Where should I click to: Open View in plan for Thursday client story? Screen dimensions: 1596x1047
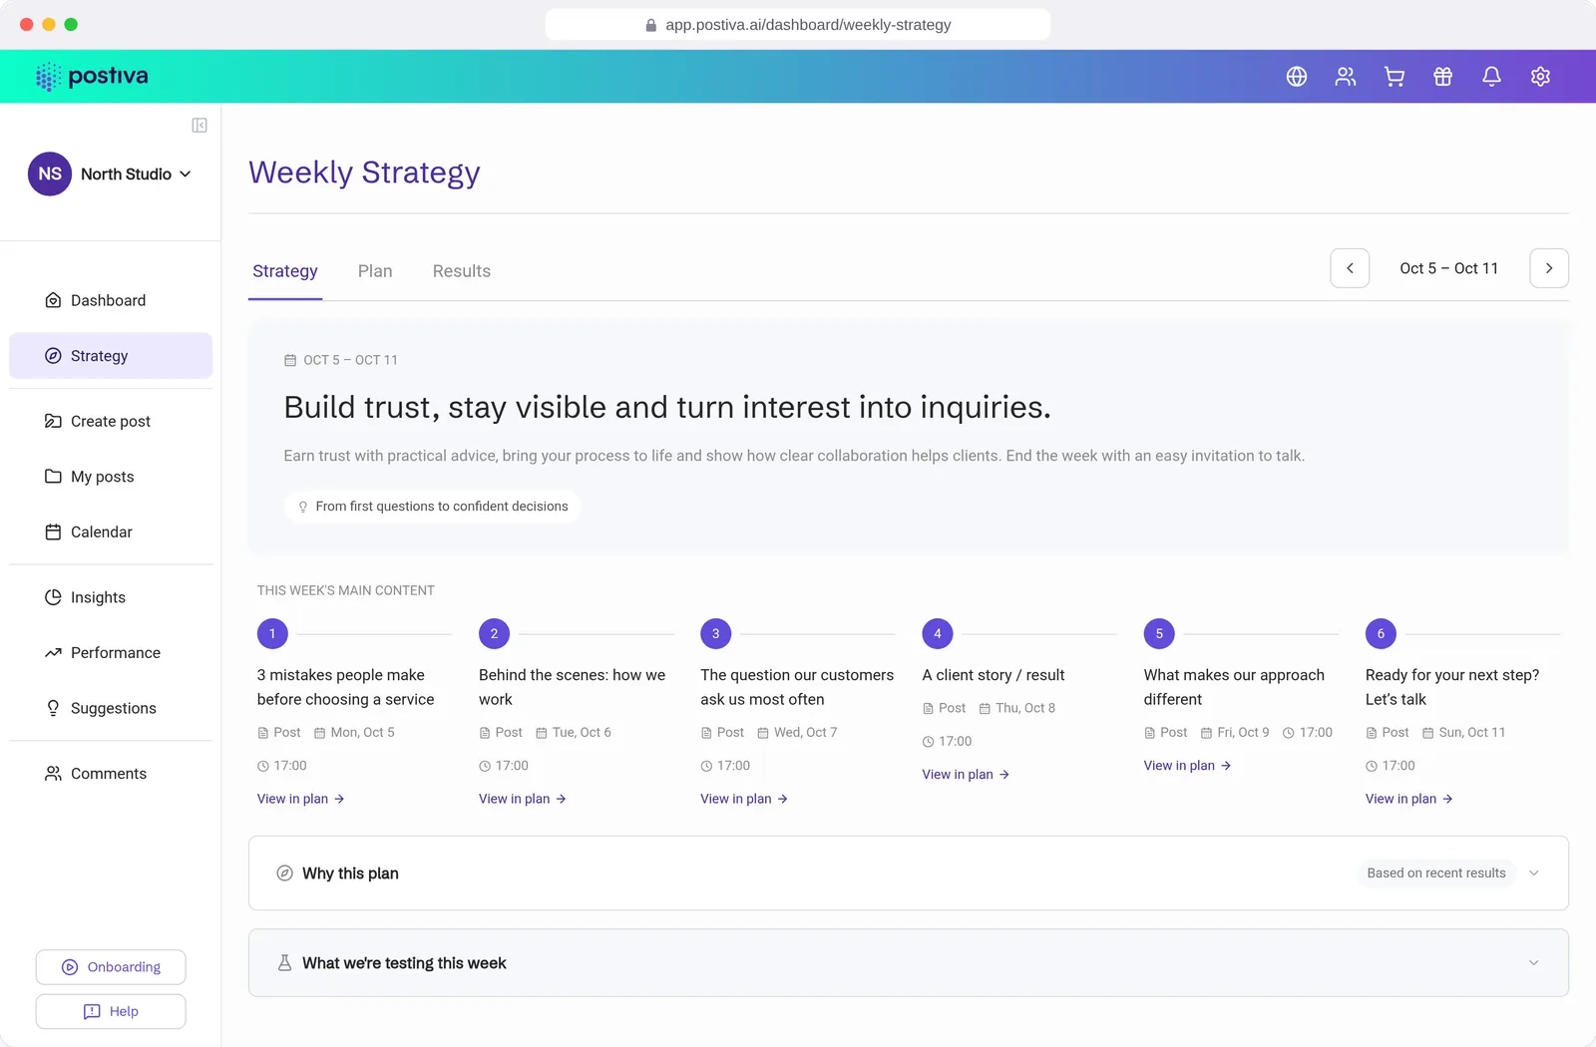[x=966, y=775]
